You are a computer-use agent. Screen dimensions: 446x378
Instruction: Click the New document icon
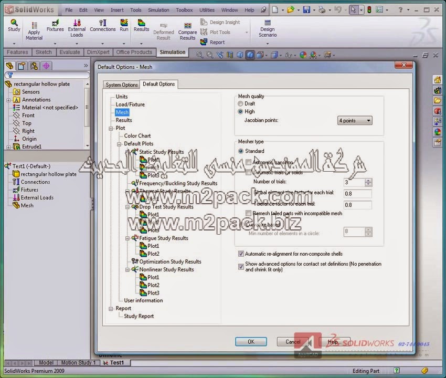(x=275, y=10)
